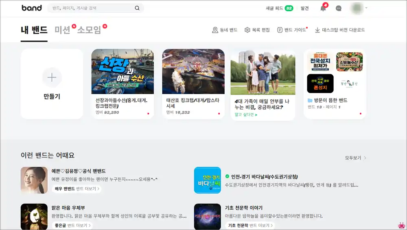407x230 pixels.
Task: Click the 동네 밴드 location pin icon
Action: click(x=215, y=30)
